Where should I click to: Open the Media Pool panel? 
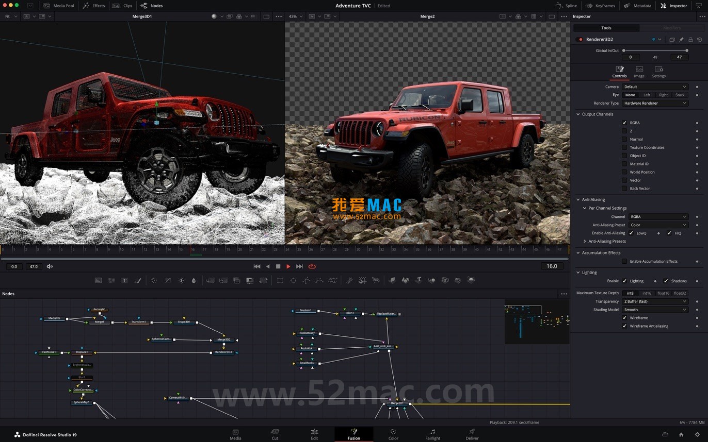[x=58, y=6]
